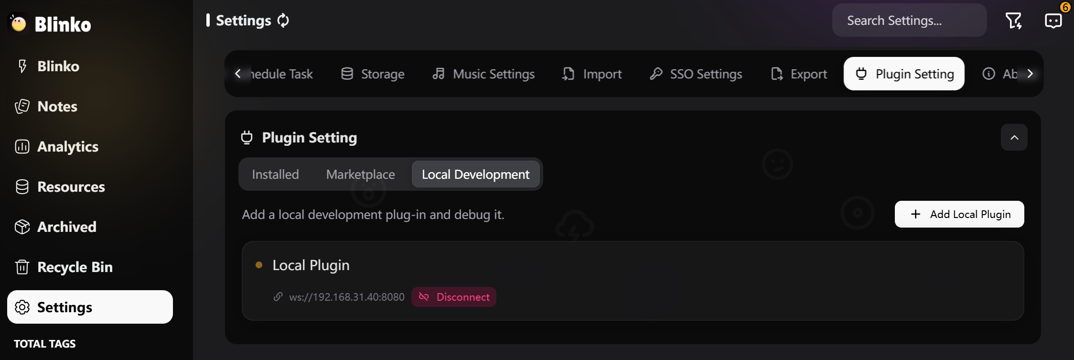
Task: Open the Schedule Task tab
Action: tap(282, 74)
